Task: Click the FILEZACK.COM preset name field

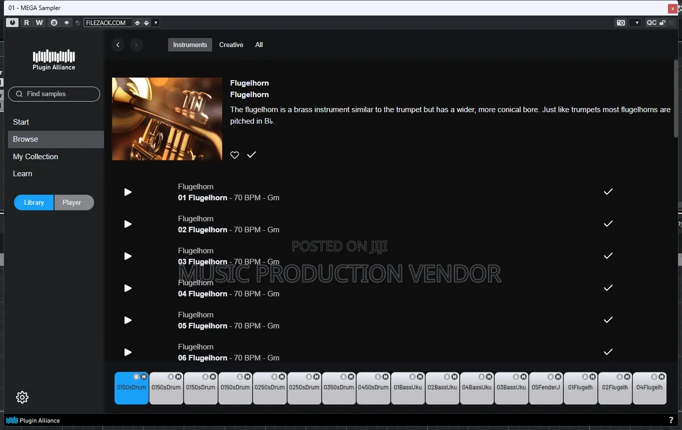Action: 107,23
